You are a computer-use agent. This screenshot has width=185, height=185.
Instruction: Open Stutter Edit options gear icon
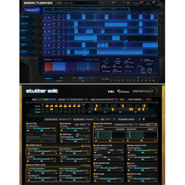[144, 119]
